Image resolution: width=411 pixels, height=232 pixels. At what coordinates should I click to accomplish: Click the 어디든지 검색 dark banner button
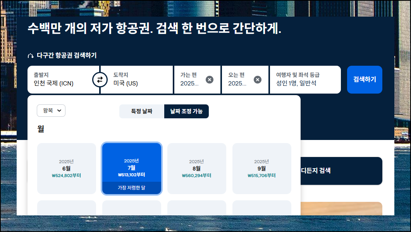pos(341,171)
